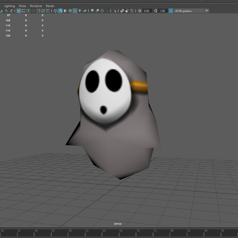
Task: Click Use Default Material icon
Action: coord(65,11)
